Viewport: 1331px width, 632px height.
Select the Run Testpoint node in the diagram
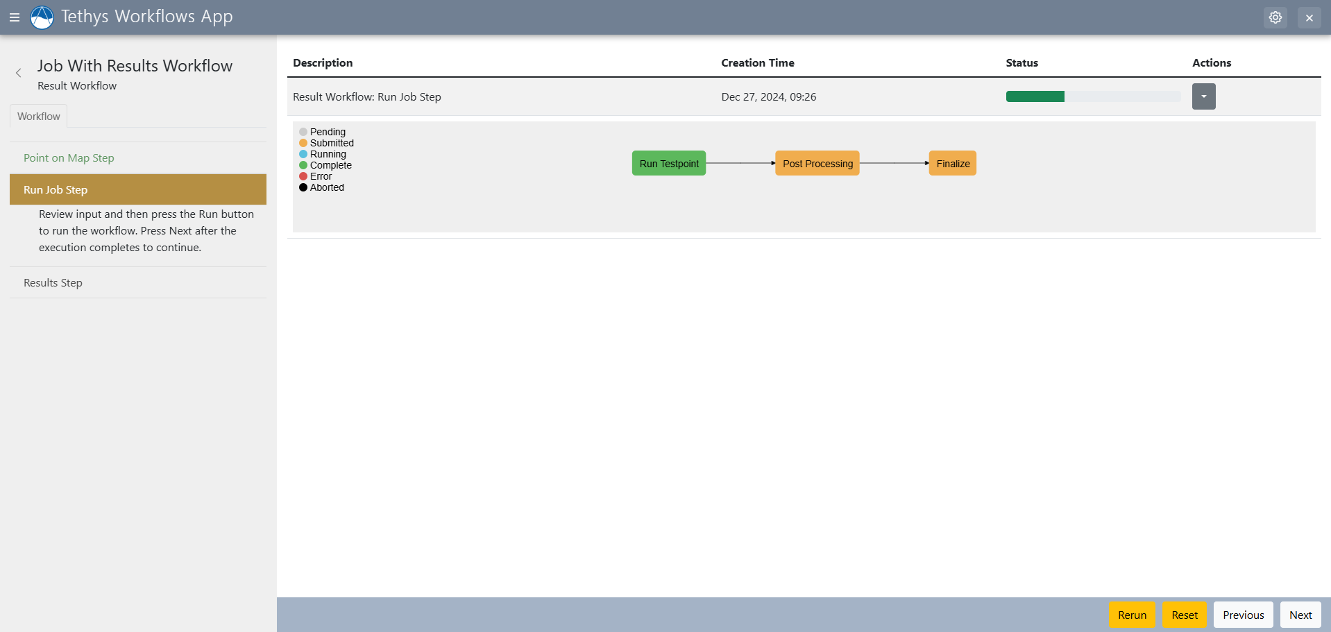point(668,163)
